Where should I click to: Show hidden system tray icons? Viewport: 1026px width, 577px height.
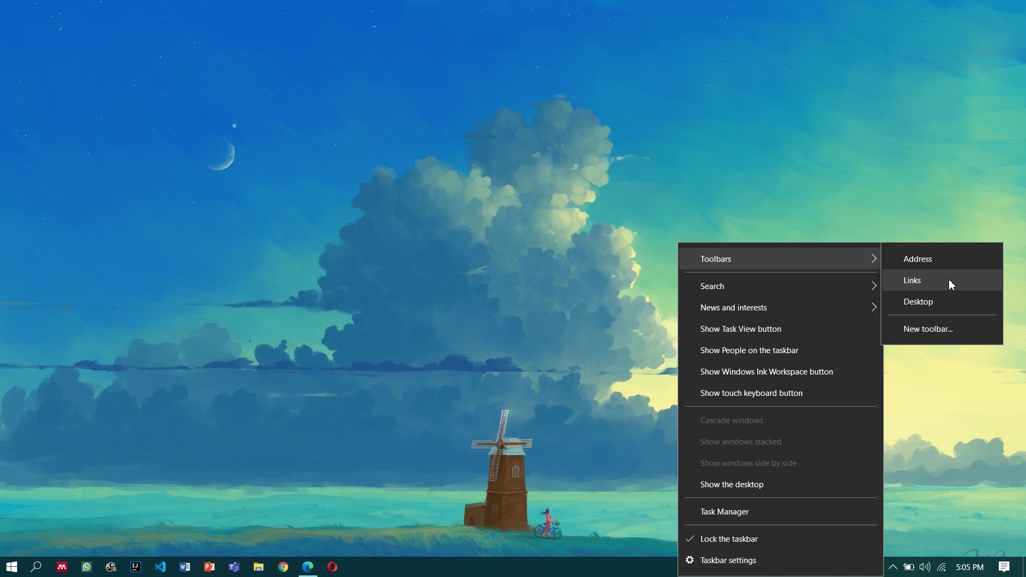892,567
